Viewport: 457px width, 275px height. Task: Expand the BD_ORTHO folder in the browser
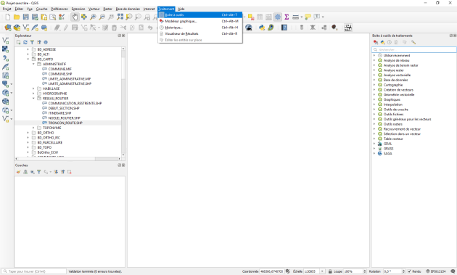(x=28, y=133)
